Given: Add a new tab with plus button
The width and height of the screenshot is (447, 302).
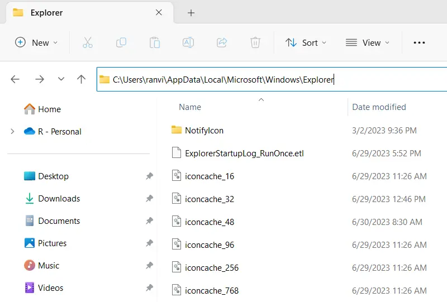Looking at the screenshot, I should [191, 13].
